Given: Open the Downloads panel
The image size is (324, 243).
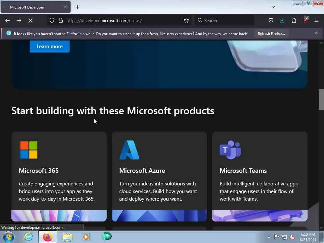Looking at the screenshot, I should click(x=282, y=21).
